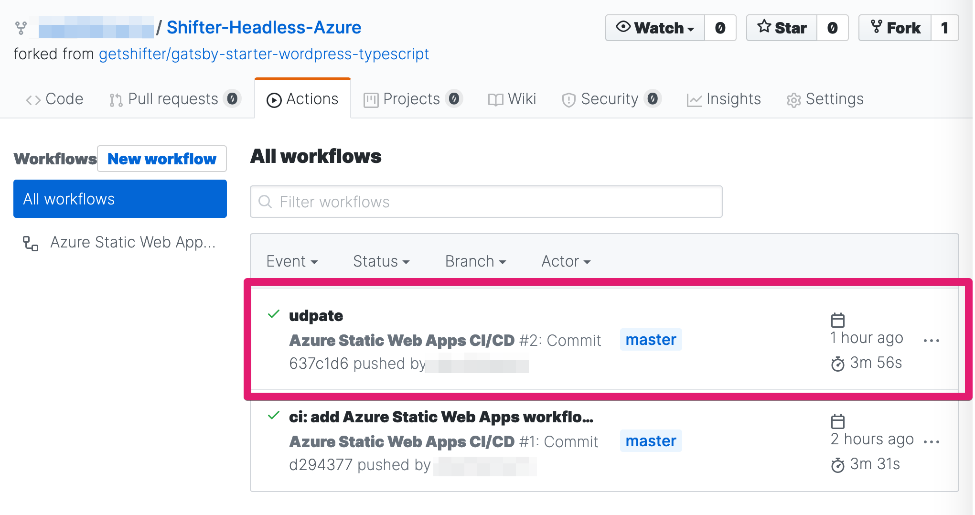Open the 'udpate' workflow run
Screen dimensions: 975x515
pyautogui.click(x=316, y=315)
